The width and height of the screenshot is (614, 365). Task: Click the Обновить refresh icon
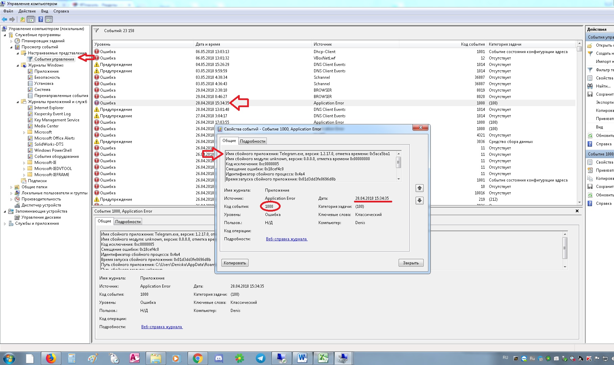point(590,136)
